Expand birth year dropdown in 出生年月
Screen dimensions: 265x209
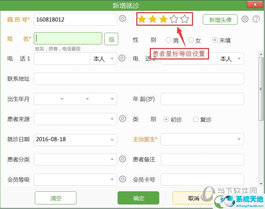click(62, 99)
